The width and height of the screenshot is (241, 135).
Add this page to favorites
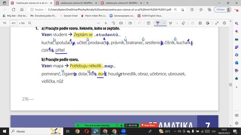(182, 9)
